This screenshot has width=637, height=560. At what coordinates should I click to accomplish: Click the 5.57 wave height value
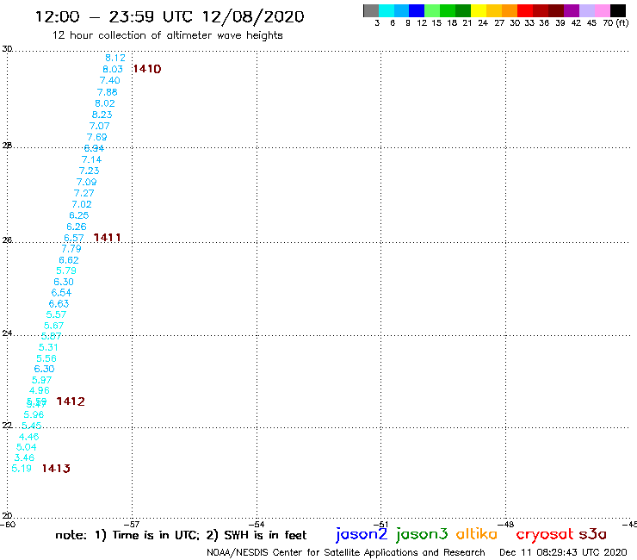pyautogui.click(x=56, y=314)
